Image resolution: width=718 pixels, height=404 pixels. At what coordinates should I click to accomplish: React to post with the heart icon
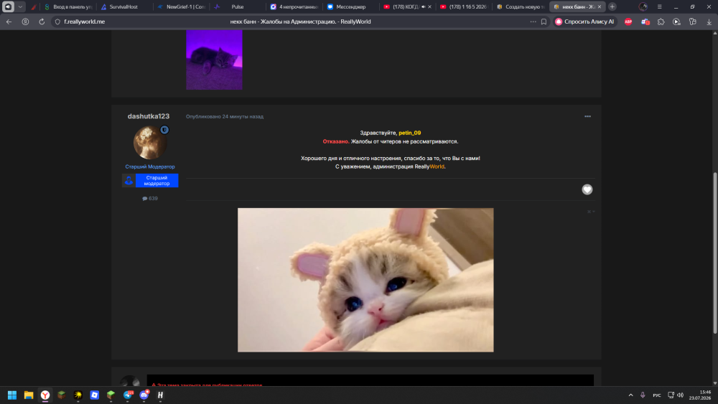(x=587, y=189)
